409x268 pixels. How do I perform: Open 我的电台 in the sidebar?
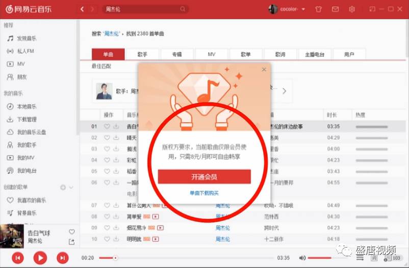(x=21, y=171)
